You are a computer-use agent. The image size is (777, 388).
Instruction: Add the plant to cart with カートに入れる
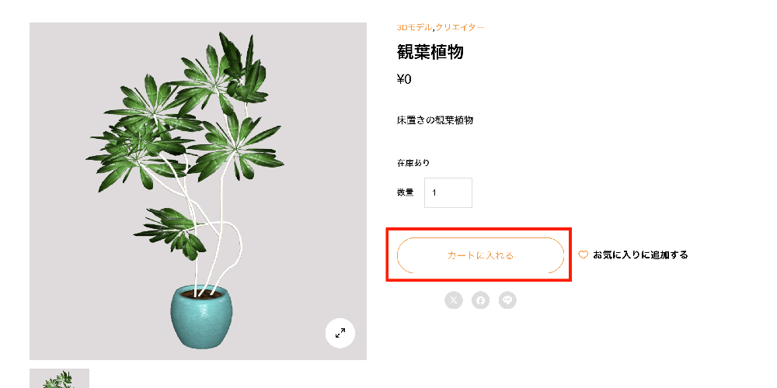click(480, 255)
